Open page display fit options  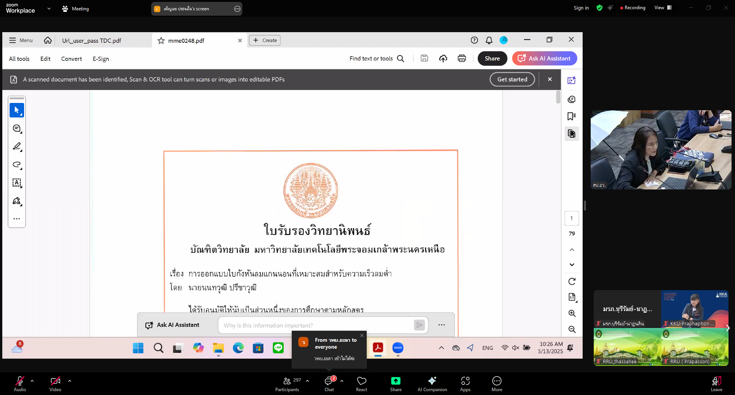click(x=572, y=297)
